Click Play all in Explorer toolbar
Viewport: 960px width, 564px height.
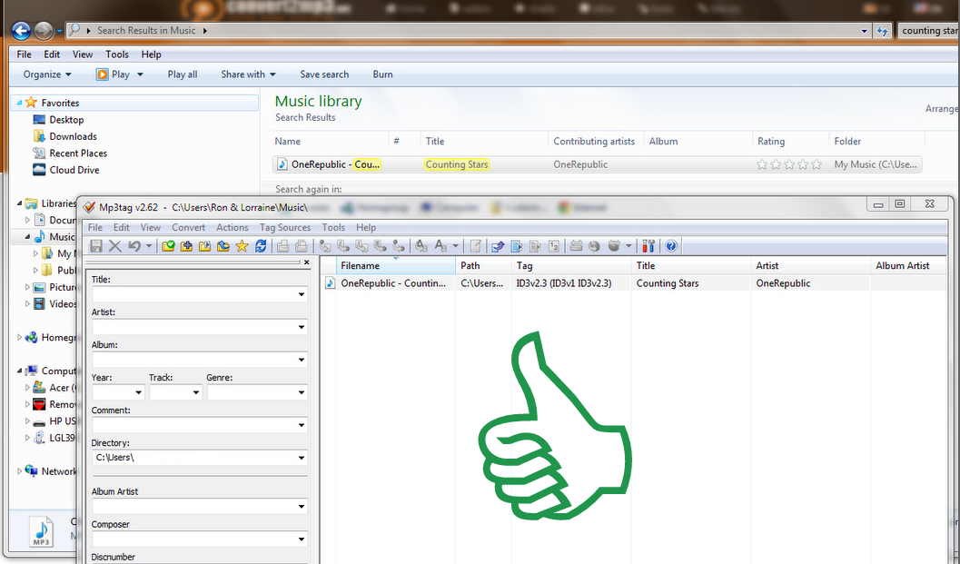click(x=183, y=74)
